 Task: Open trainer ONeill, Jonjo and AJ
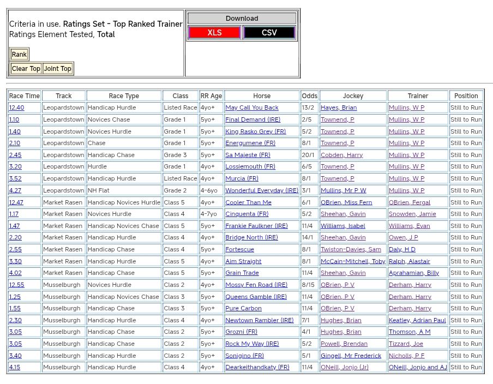pos(418,368)
